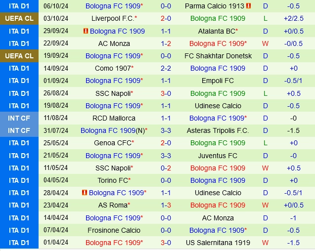Click red card icon on 29/09/24 Bologna row
This screenshot has height=251, width=315.
click(x=86, y=31)
